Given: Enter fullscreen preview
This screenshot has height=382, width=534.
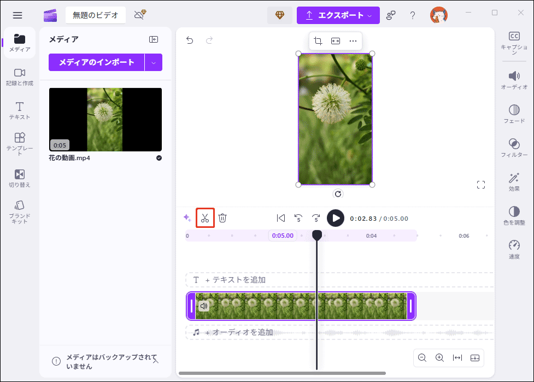Looking at the screenshot, I should coord(481,185).
